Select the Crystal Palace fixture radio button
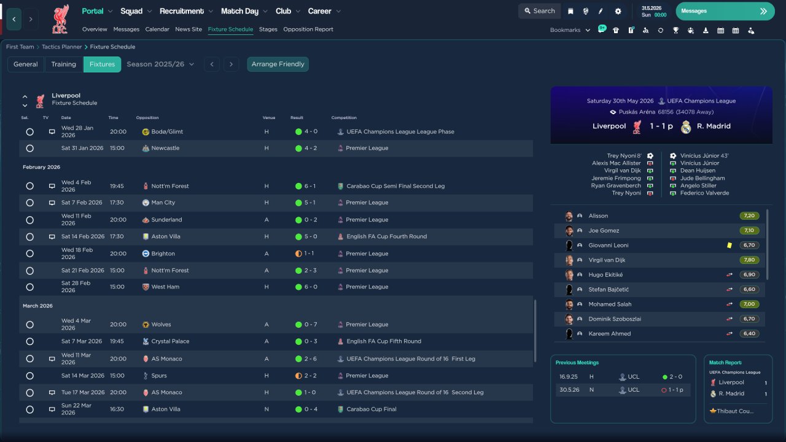786x442 pixels. pyautogui.click(x=29, y=341)
